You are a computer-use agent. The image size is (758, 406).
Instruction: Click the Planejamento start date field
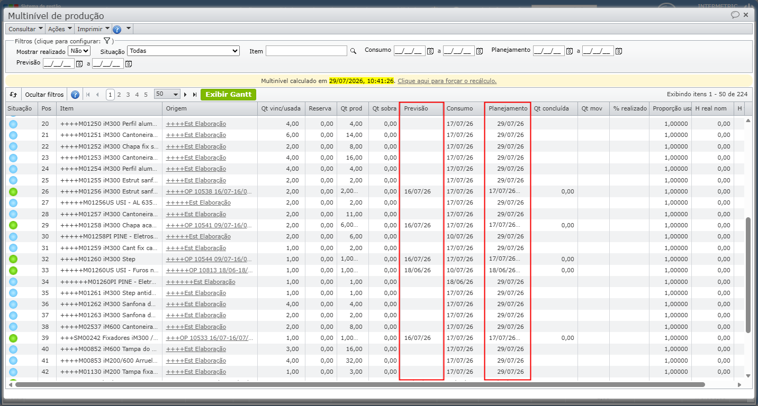pos(548,51)
